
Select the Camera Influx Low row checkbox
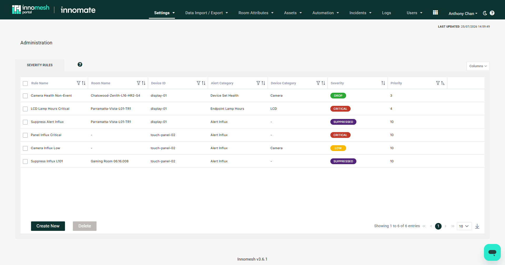(x=25, y=148)
